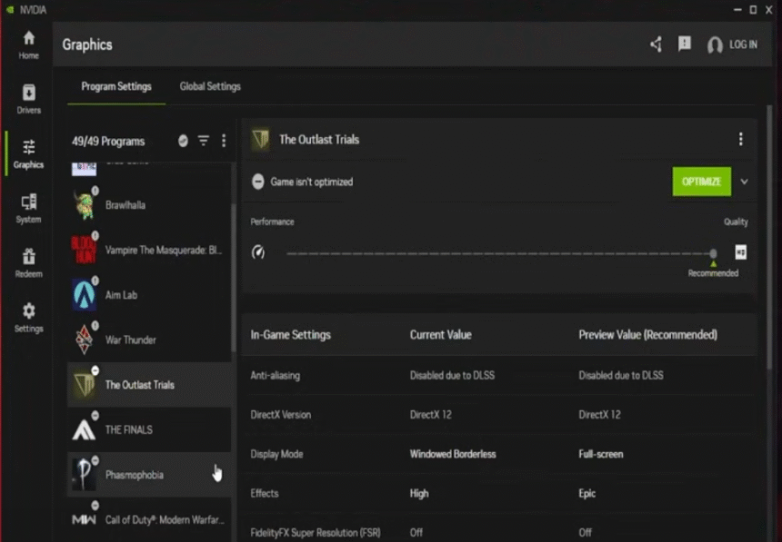Toggle the select-all programs checkmark
The width and height of the screenshot is (782, 542).
coord(183,141)
